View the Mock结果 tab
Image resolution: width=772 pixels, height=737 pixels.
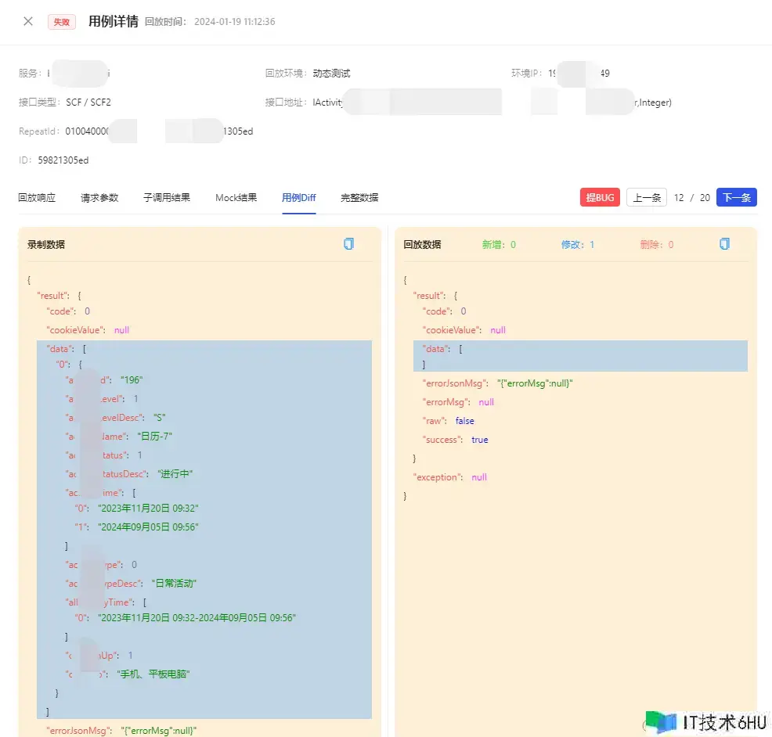point(236,198)
